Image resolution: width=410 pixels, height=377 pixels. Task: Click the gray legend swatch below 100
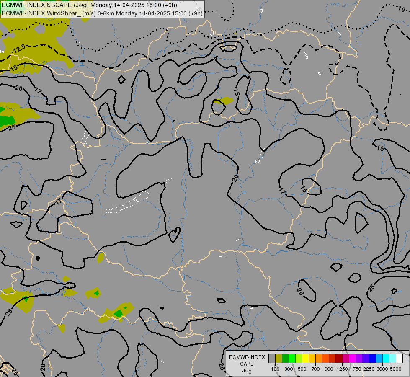coord(272,358)
